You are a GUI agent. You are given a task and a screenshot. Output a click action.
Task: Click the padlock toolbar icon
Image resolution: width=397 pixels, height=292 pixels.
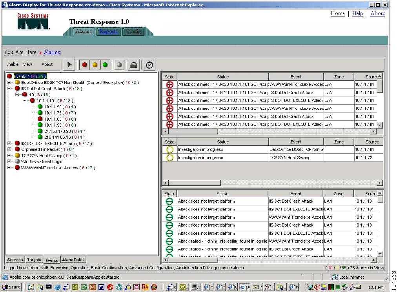pos(134,65)
